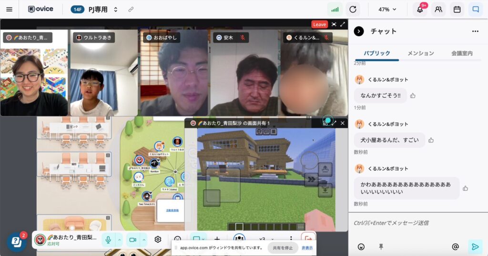This screenshot has height=256, width=488.
Task: Click the red Leave button
Action: [x=319, y=24]
